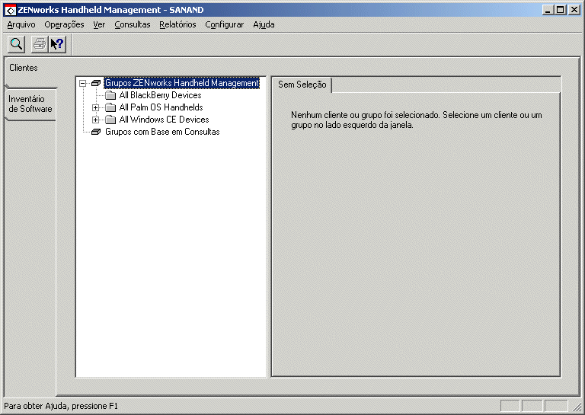Minimize the ZENworks window

pyautogui.click(x=548, y=10)
